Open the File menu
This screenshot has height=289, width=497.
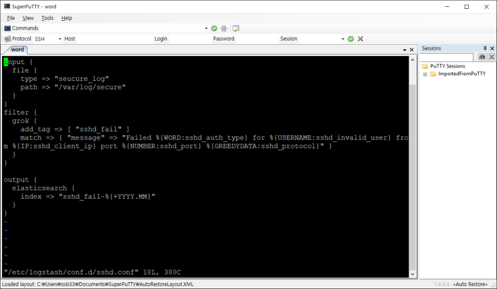11,18
